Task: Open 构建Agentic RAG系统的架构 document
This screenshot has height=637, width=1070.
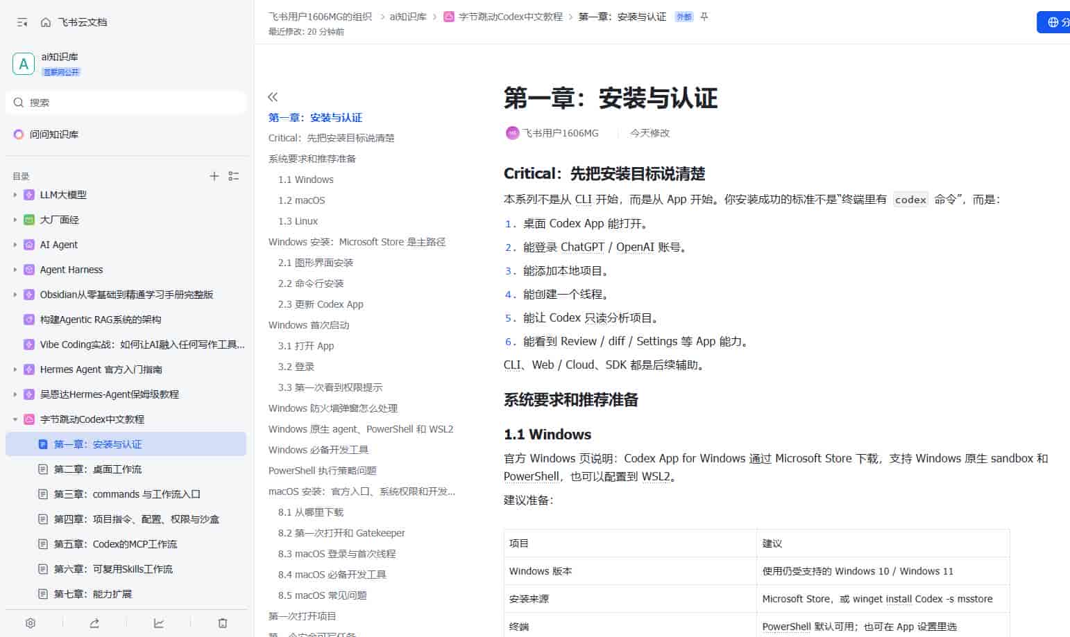Action: (101, 320)
